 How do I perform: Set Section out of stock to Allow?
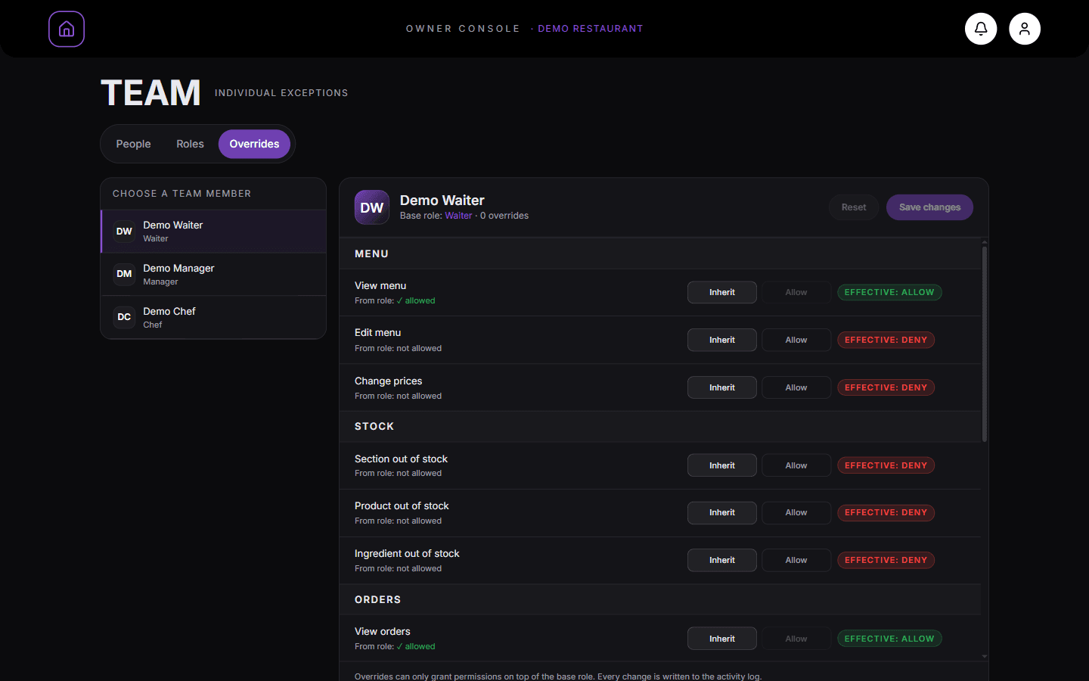pos(796,465)
